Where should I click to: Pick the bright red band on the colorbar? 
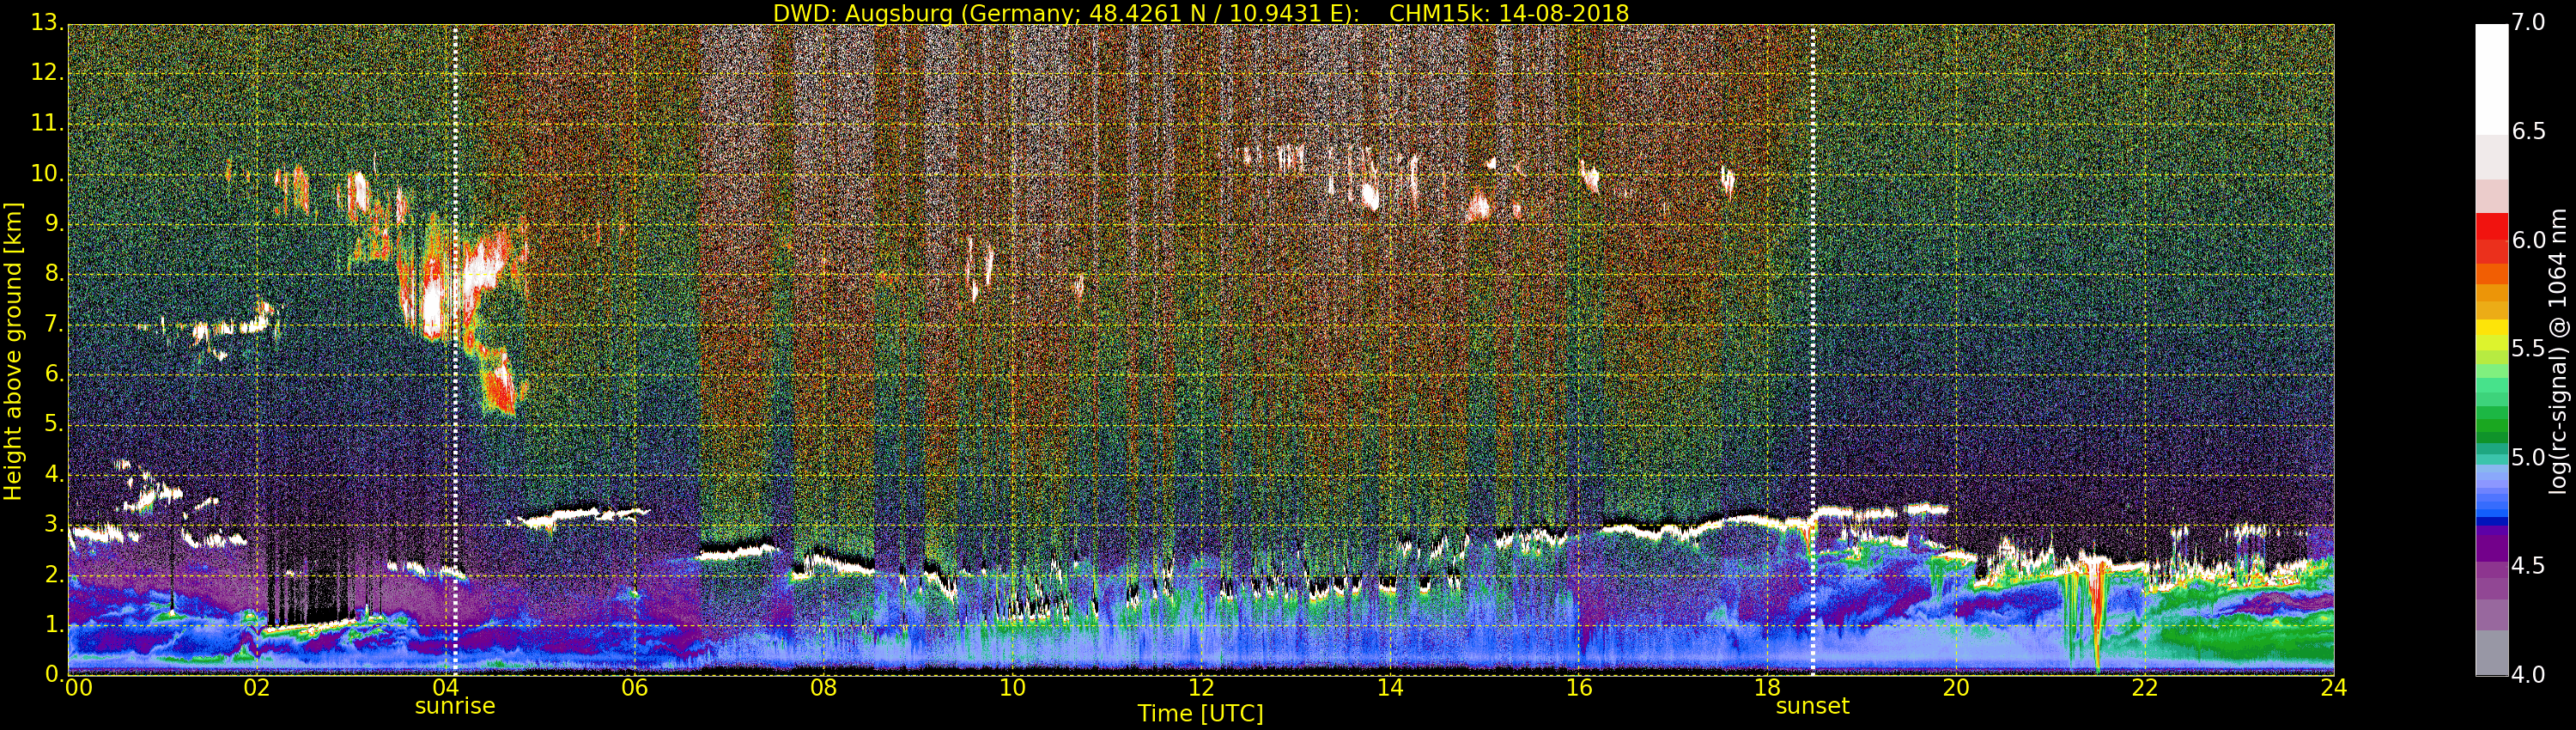[2491, 227]
